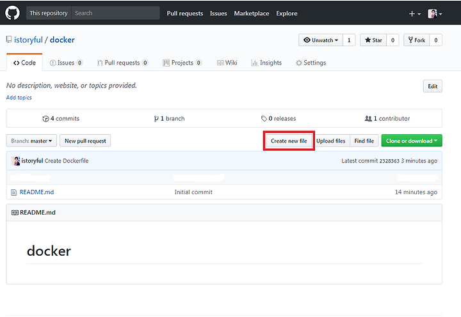
Task: Open the Wiki tab
Action: tap(227, 63)
